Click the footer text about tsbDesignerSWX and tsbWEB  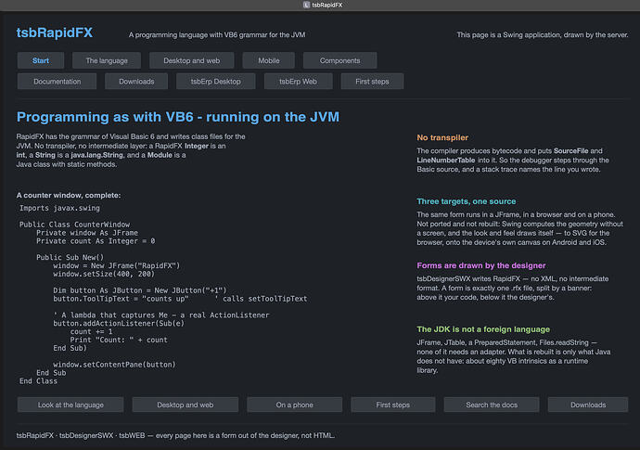click(x=175, y=435)
